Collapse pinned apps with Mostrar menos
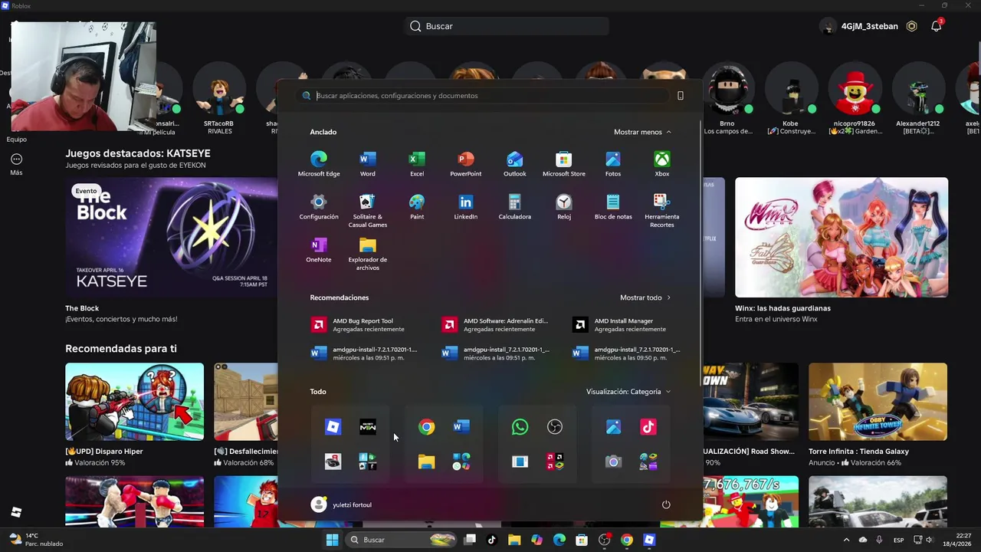The width and height of the screenshot is (981, 552). tap(642, 132)
